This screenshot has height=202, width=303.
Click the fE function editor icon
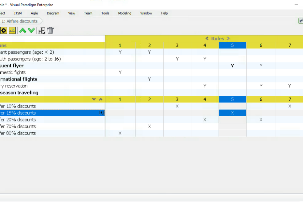(x=41, y=30)
